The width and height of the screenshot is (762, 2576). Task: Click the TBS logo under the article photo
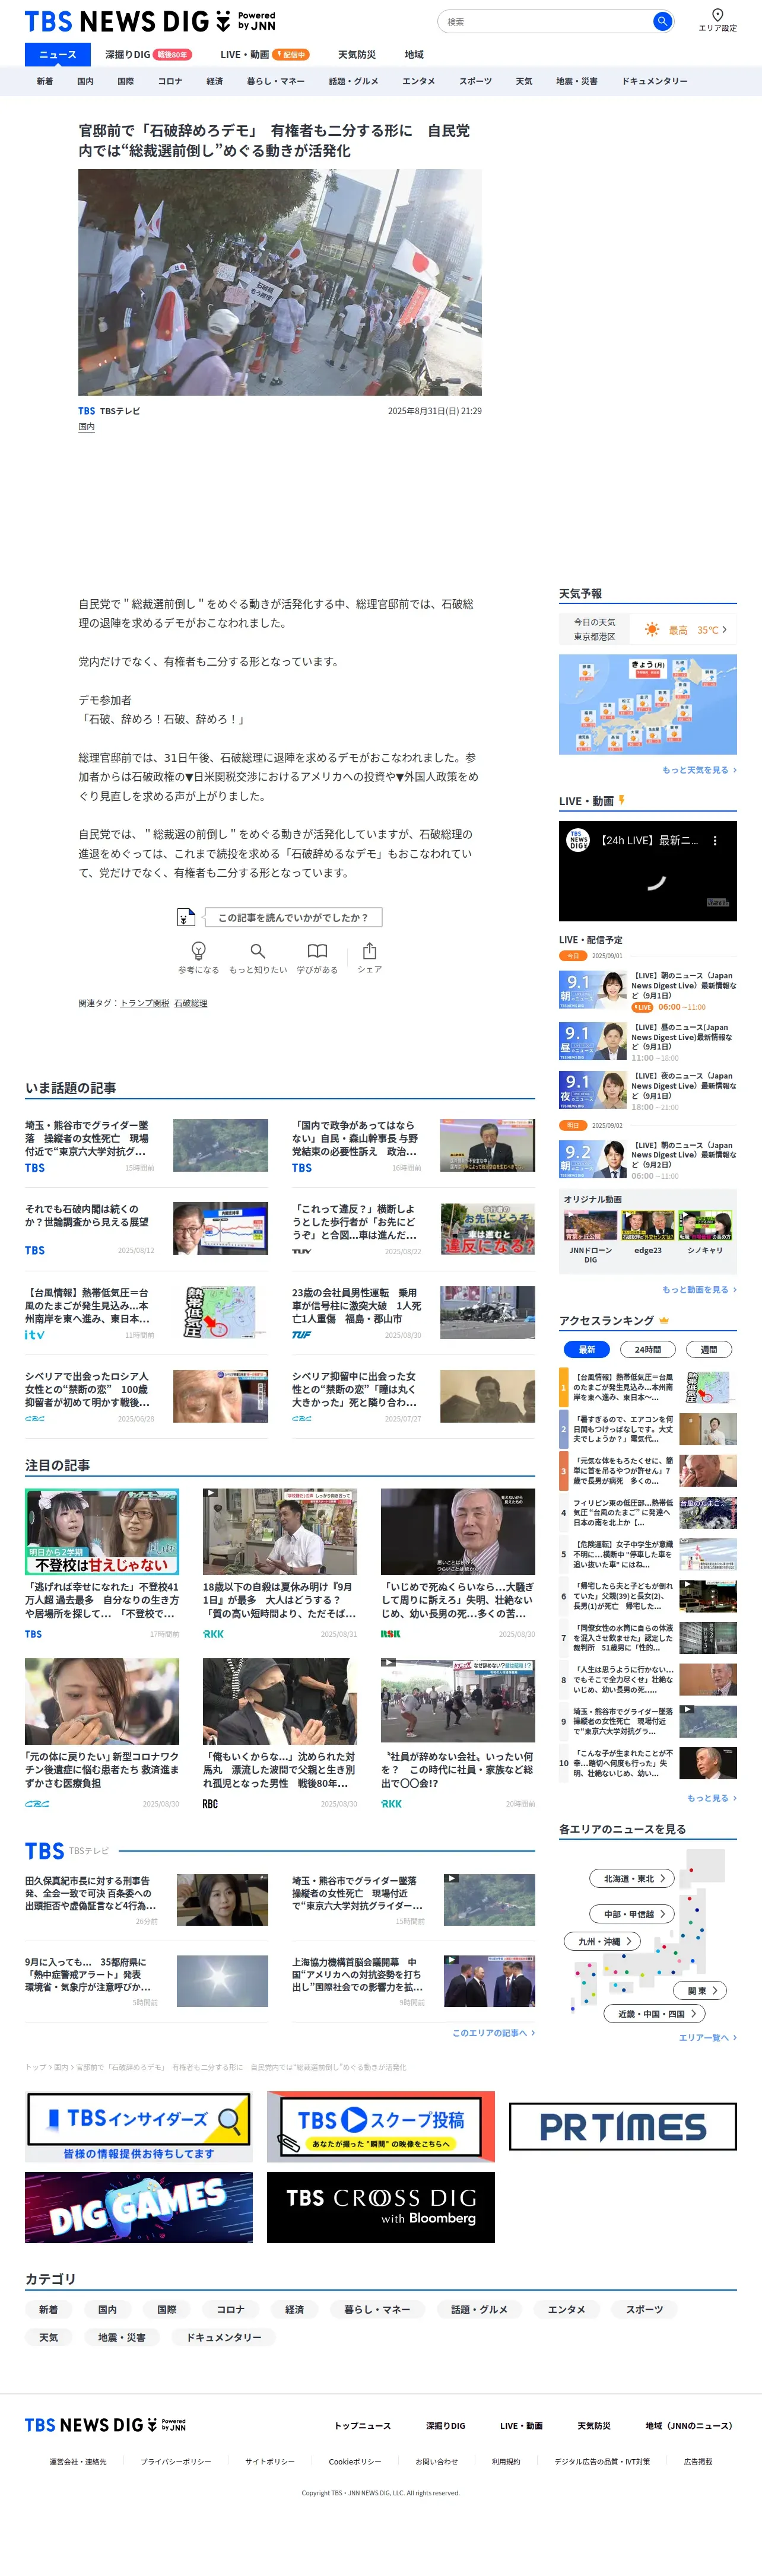click(87, 411)
